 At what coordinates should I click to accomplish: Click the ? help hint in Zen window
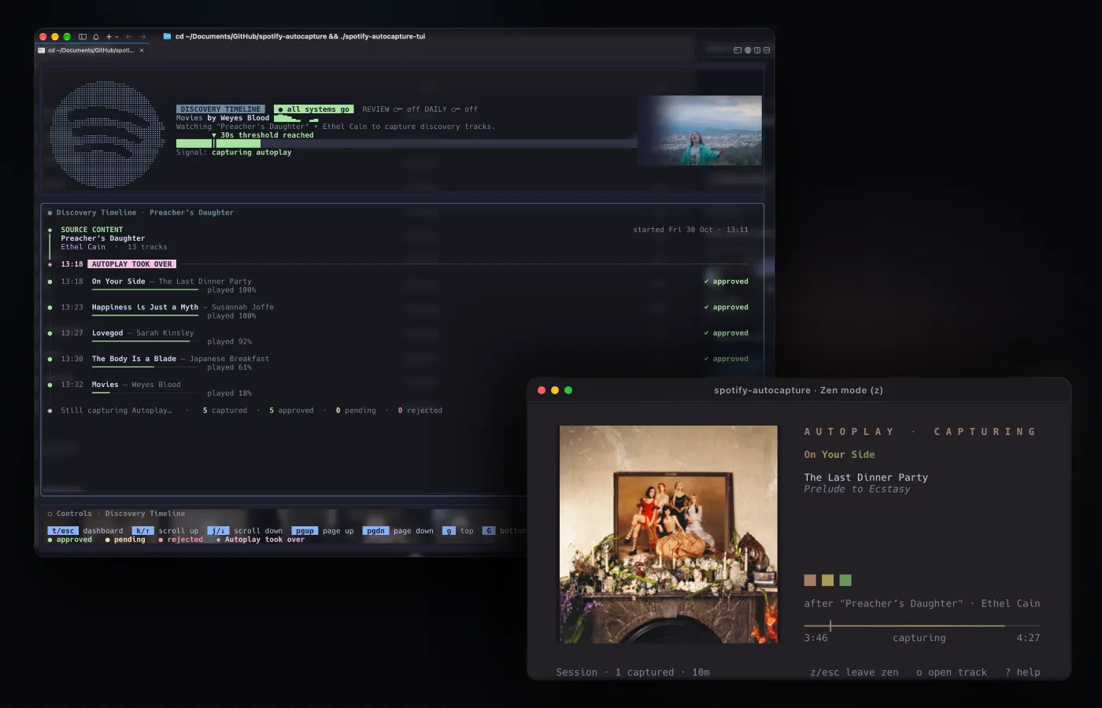tap(1022, 673)
